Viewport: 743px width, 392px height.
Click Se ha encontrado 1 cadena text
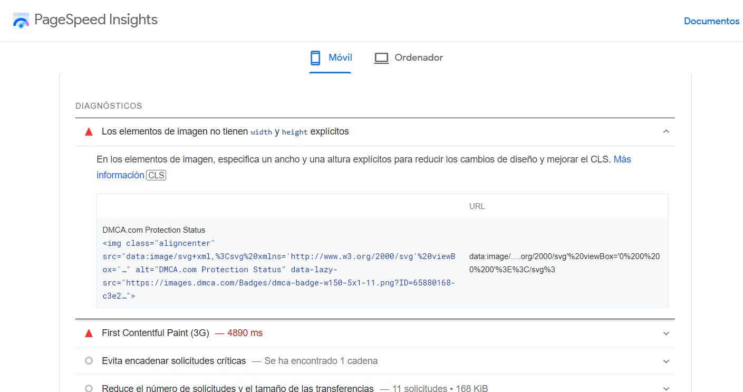(321, 361)
